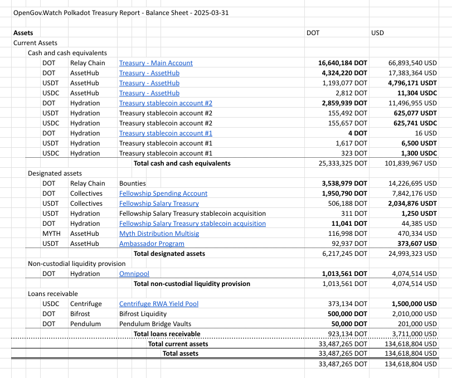Select the Designated assets heading
The width and height of the screenshot is (452, 378).
55,173
